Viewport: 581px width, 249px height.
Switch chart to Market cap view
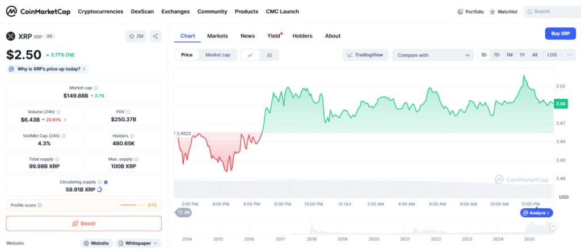click(x=218, y=55)
